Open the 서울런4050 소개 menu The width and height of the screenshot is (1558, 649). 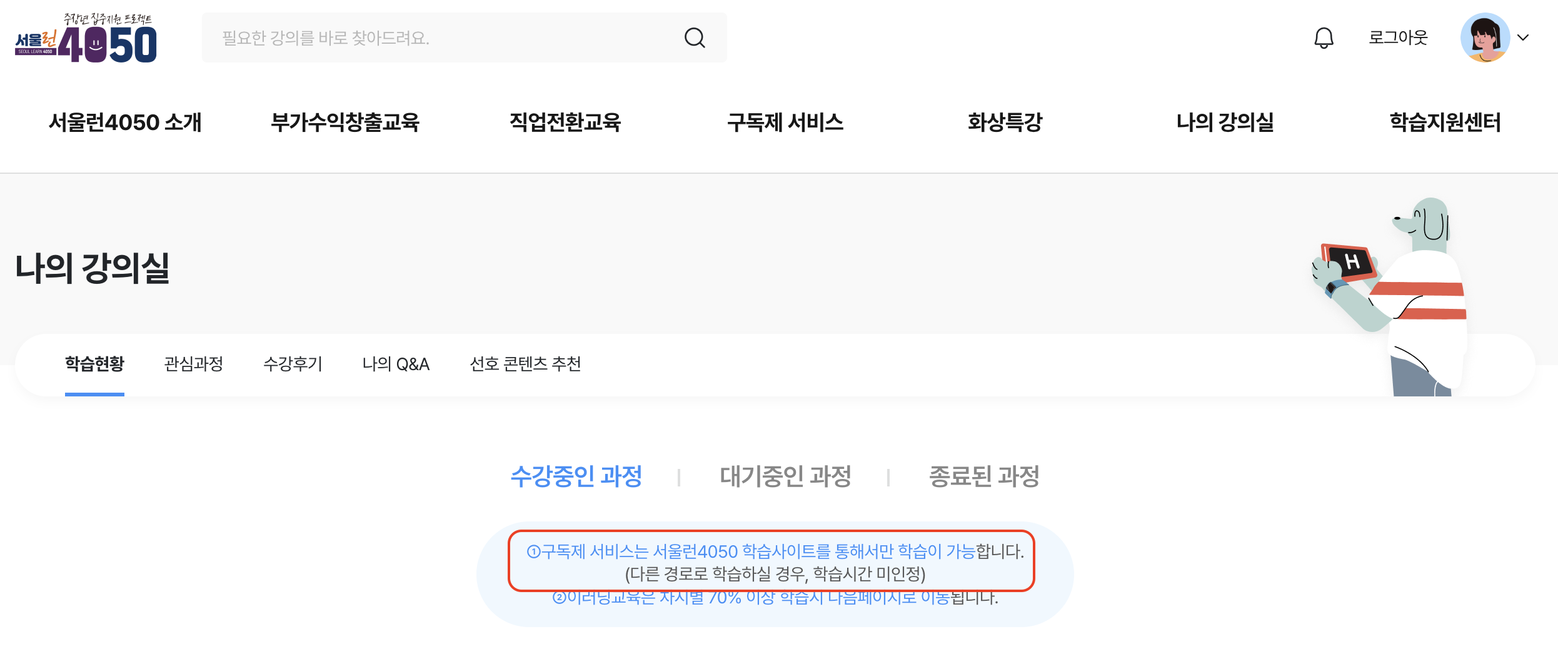(125, 122)
